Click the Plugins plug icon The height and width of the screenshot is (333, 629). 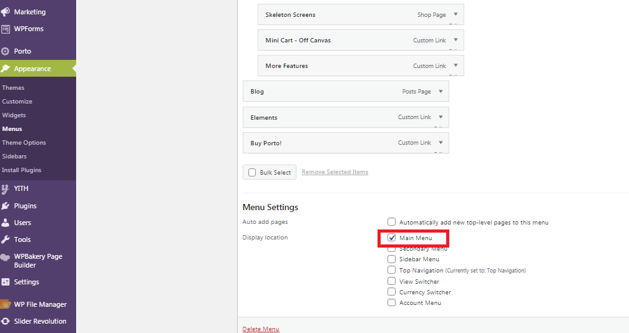5,206
